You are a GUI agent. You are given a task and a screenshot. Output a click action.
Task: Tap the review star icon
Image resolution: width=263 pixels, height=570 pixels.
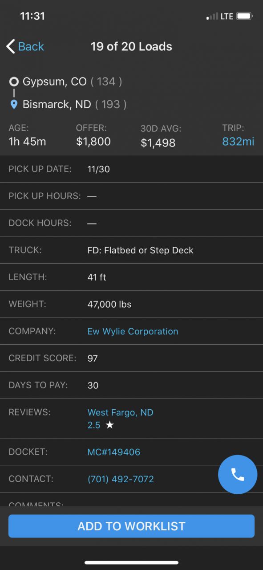tap(110, 425)
